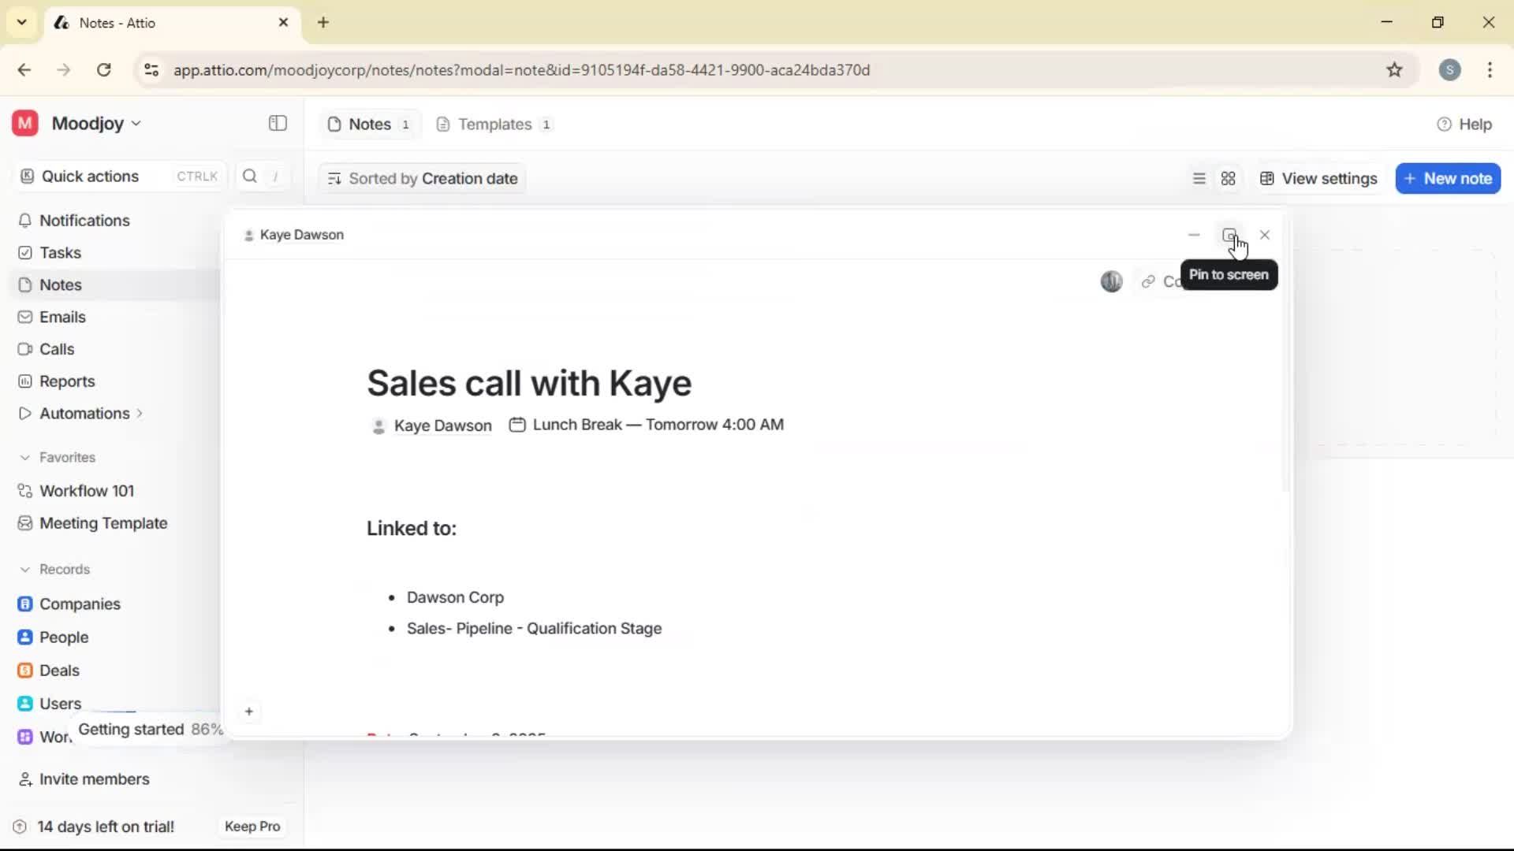Switch notes to list view layout
Viewport: 1514px width, 851px height.
[1199, 178]
